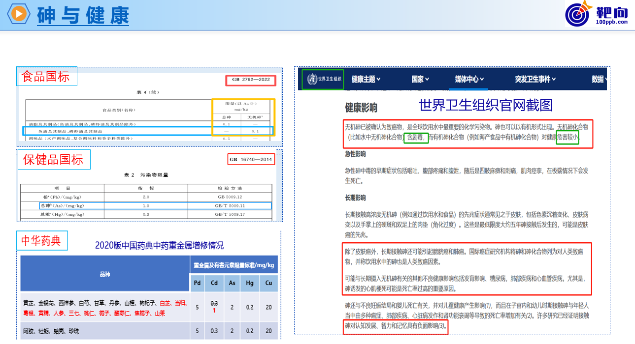Click the 长期影响 subheading
Viewport: 635px width, 344px height.
(x=355, y=198)
